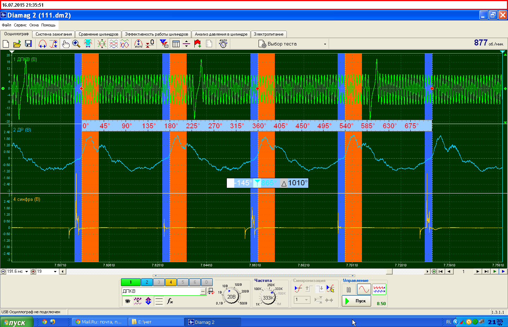Open an oscillogram file with the folder icon
Screen dimensions: 508x327
pyautogui.click(x=17, y=44)
